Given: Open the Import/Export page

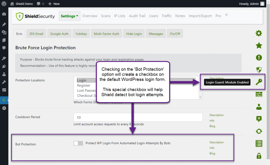Looking at the screenshot, I should 200,16.
